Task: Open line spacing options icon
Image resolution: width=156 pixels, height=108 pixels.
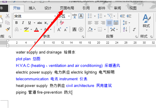Action: pyautogui.click(x=125, y=23)
